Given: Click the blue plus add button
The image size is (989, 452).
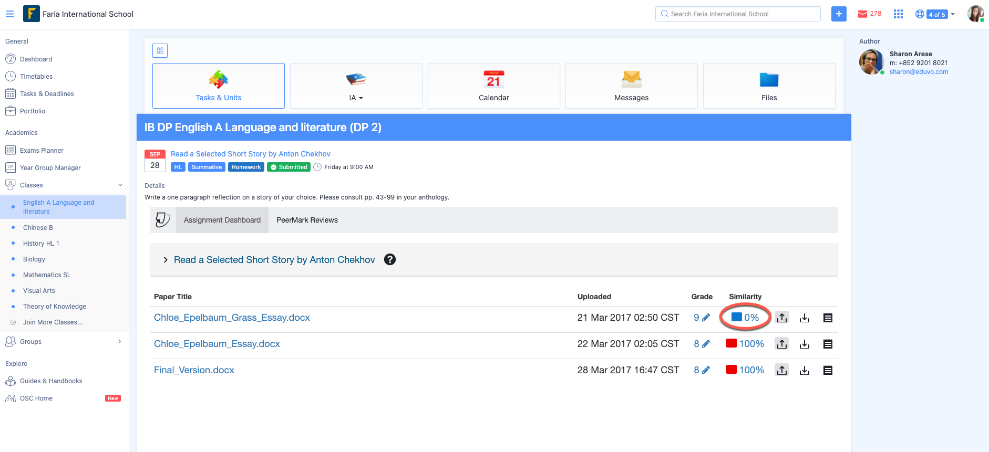Looking at the screenshot, I should [839, 14].
